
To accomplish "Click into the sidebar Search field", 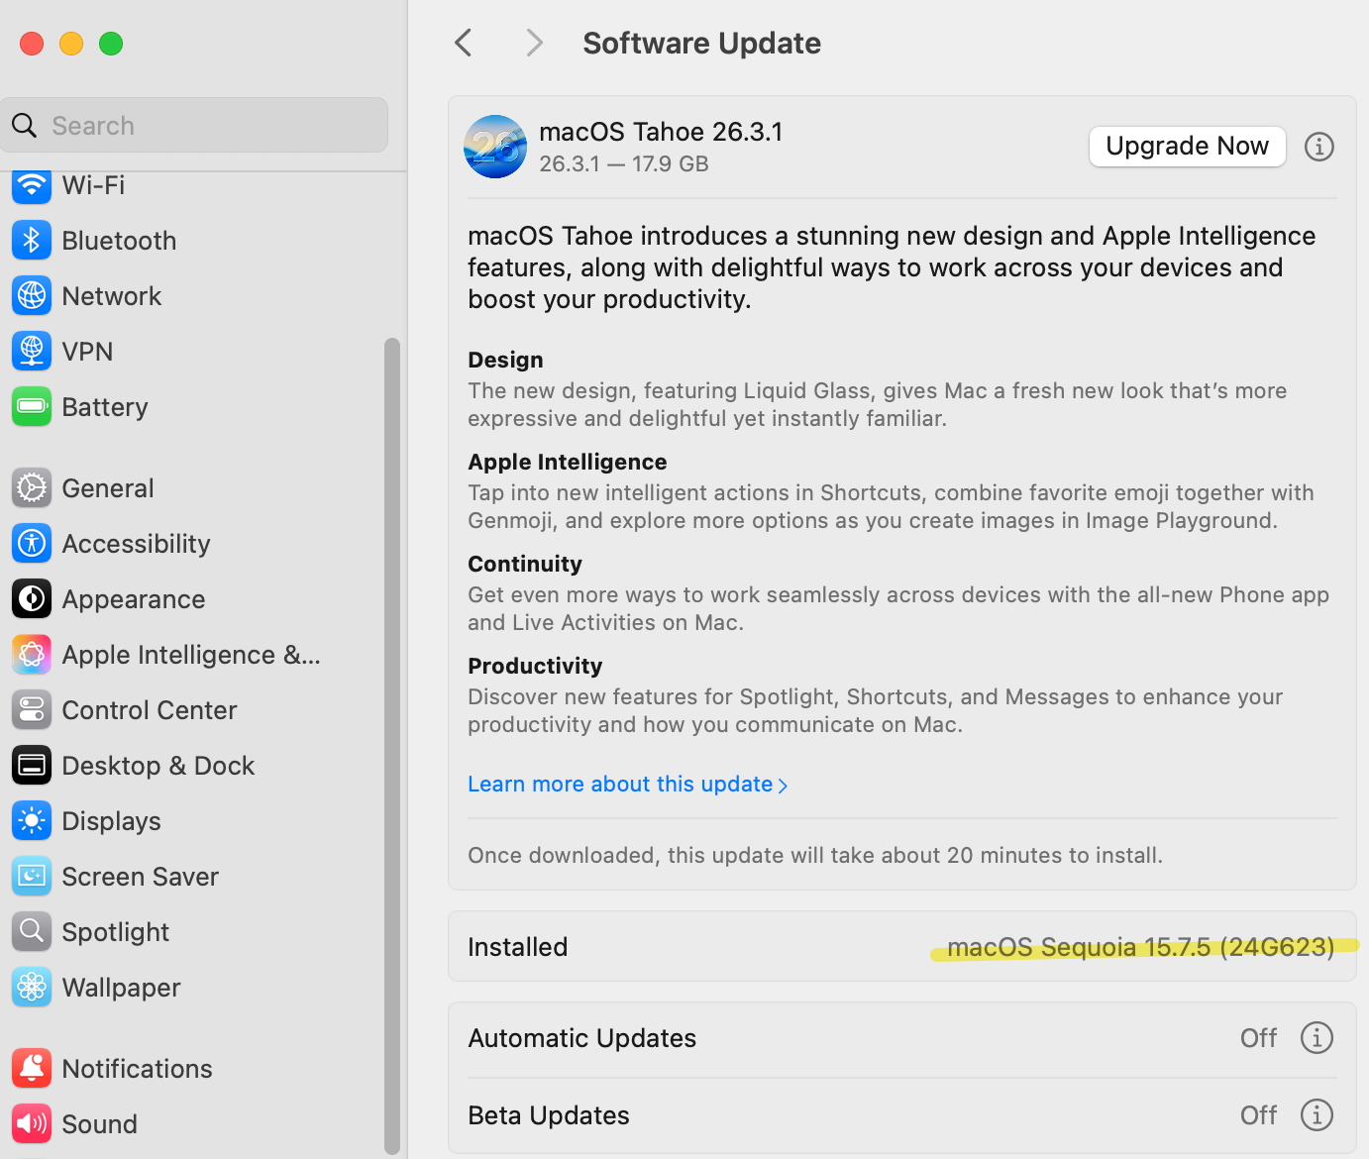I will (x=195, y=125).
